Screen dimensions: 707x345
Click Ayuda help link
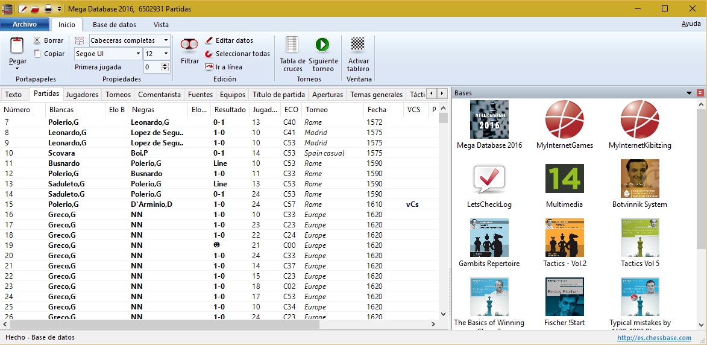691,24
